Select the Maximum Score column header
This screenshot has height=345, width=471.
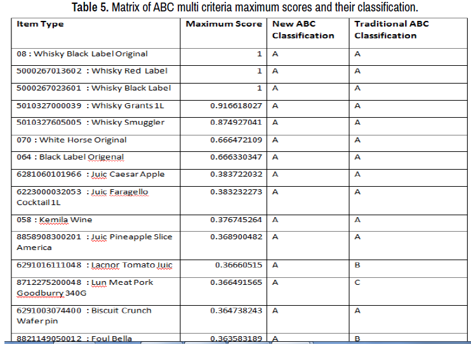(223, 24)
